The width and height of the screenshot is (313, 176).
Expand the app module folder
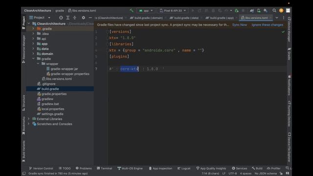(33, 44)
